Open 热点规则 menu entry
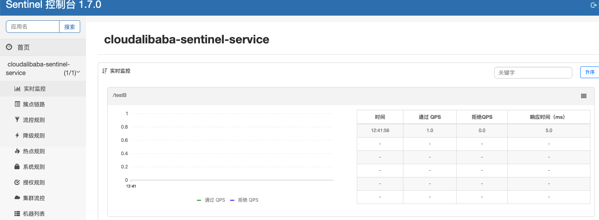Viewport: 599px width, 220px height. tap(43, 151)
